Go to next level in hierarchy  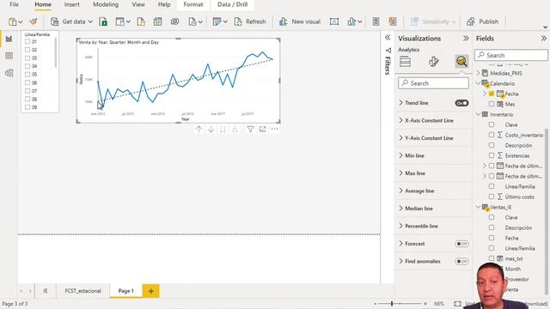pos(223,130)
